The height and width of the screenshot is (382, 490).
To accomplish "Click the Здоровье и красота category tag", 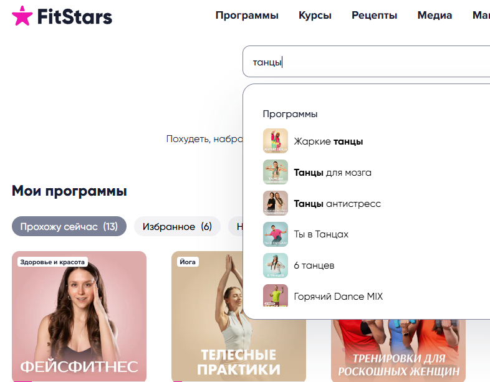I will click(52, 262).
